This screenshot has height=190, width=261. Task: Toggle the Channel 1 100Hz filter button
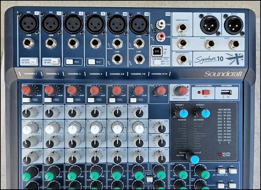coord(26,100)
